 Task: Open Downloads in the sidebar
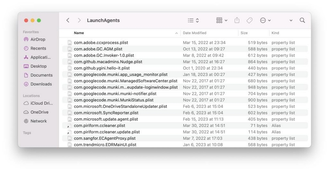click(37, 84)
